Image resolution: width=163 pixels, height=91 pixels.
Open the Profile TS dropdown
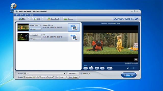point(45,74)
